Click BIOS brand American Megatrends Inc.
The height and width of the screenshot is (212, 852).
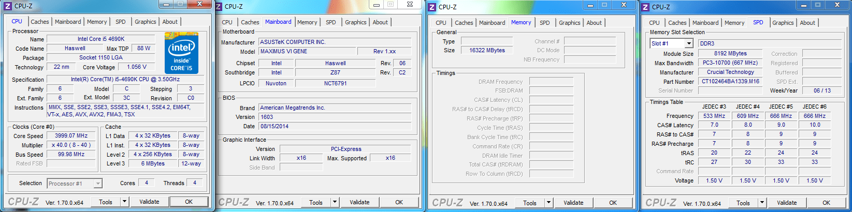tap(335, 108)
